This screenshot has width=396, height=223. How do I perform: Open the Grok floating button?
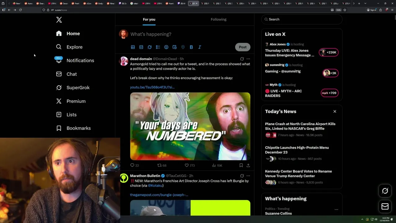(x=385, y=191)
